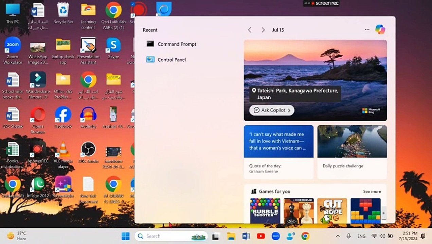Expand games carousel with right arrow
The image size is (432, 244).
(384, 213)
